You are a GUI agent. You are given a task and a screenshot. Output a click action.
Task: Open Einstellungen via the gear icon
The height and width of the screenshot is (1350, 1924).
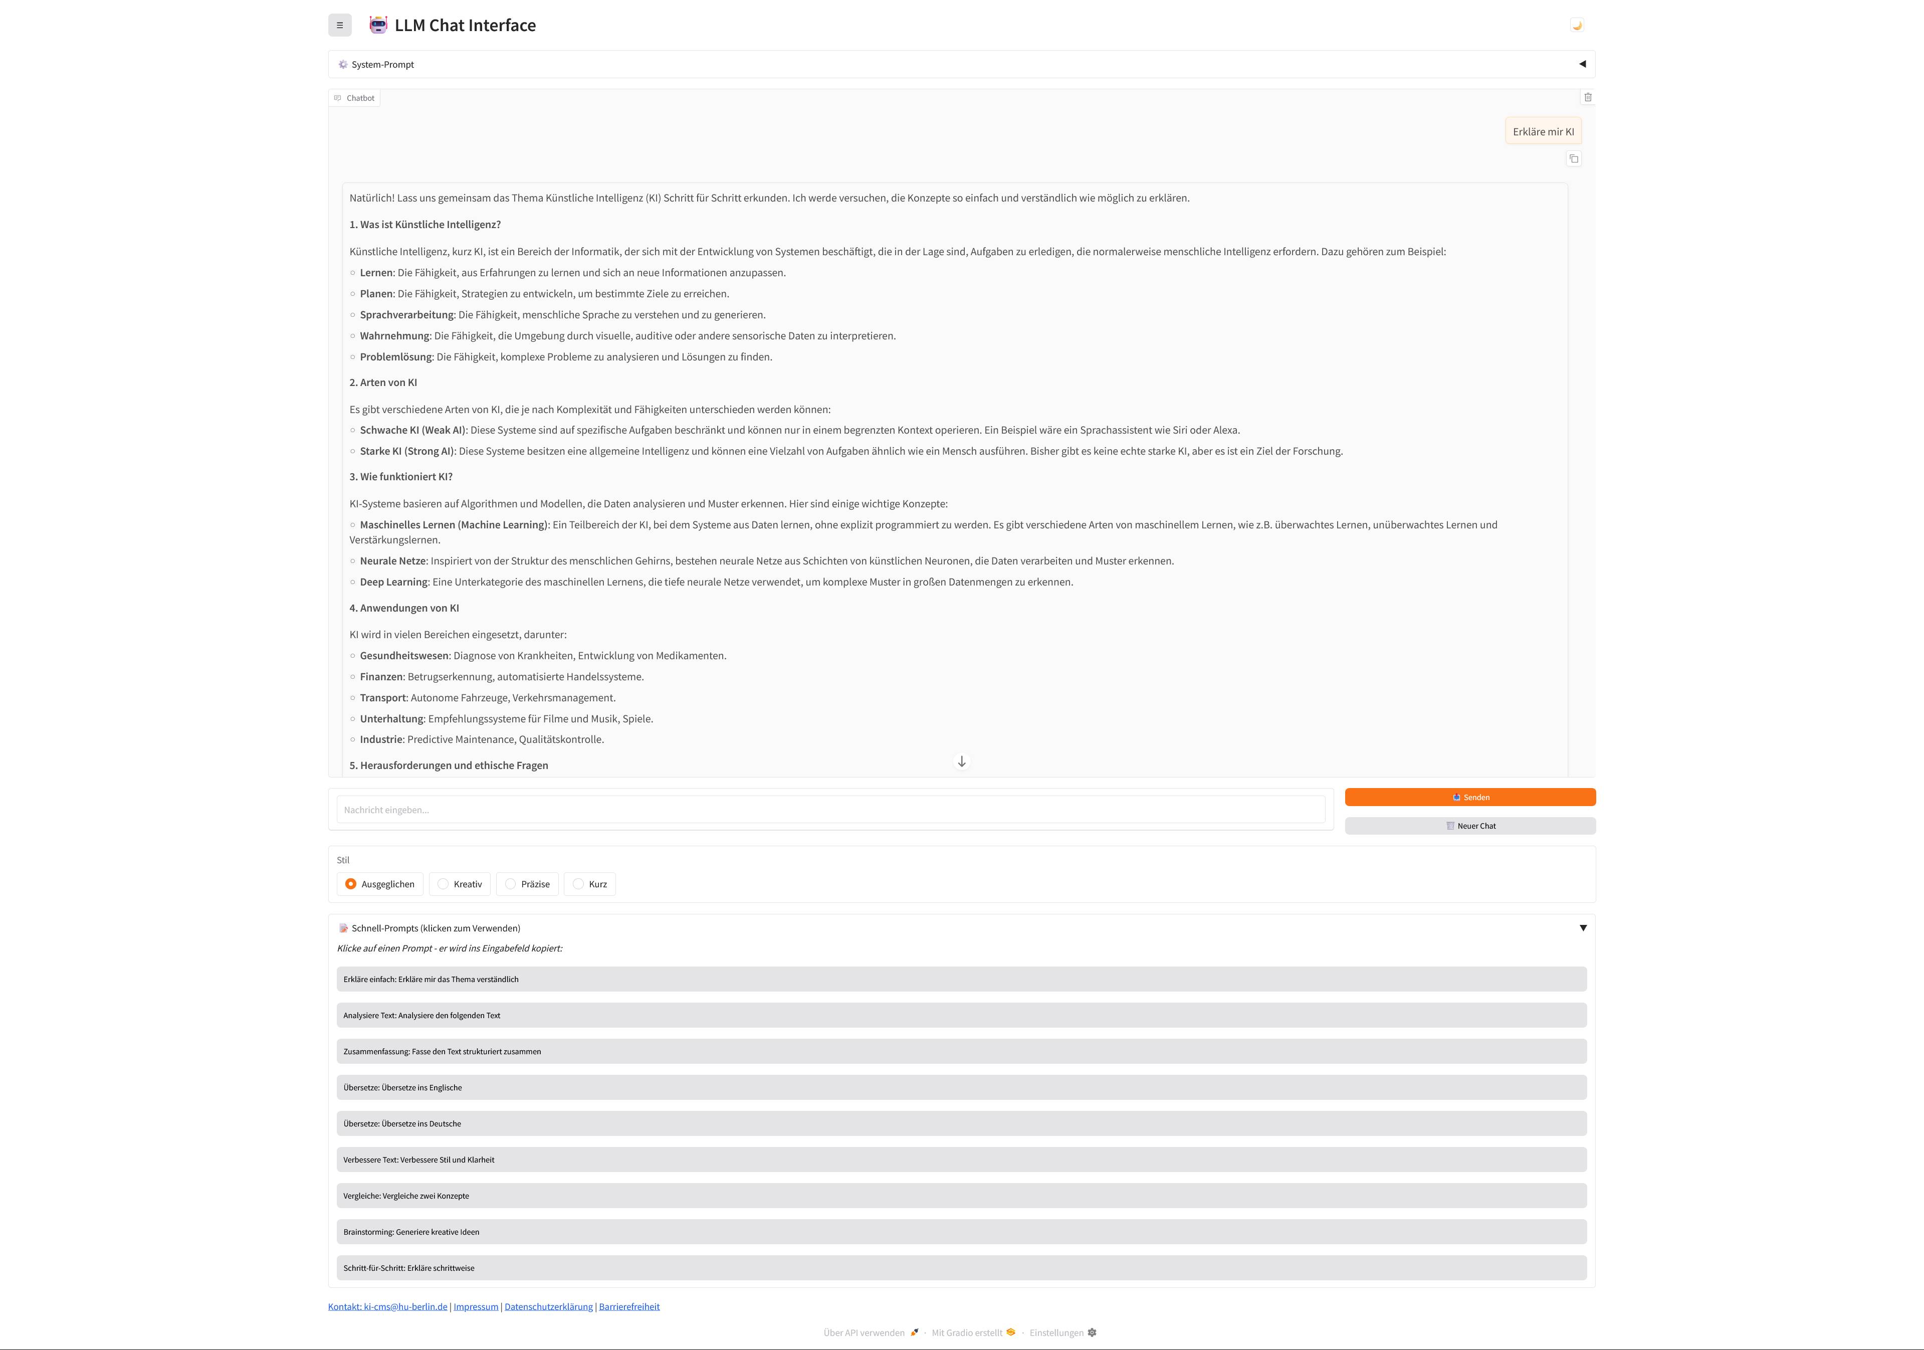pos(1093,1331)
